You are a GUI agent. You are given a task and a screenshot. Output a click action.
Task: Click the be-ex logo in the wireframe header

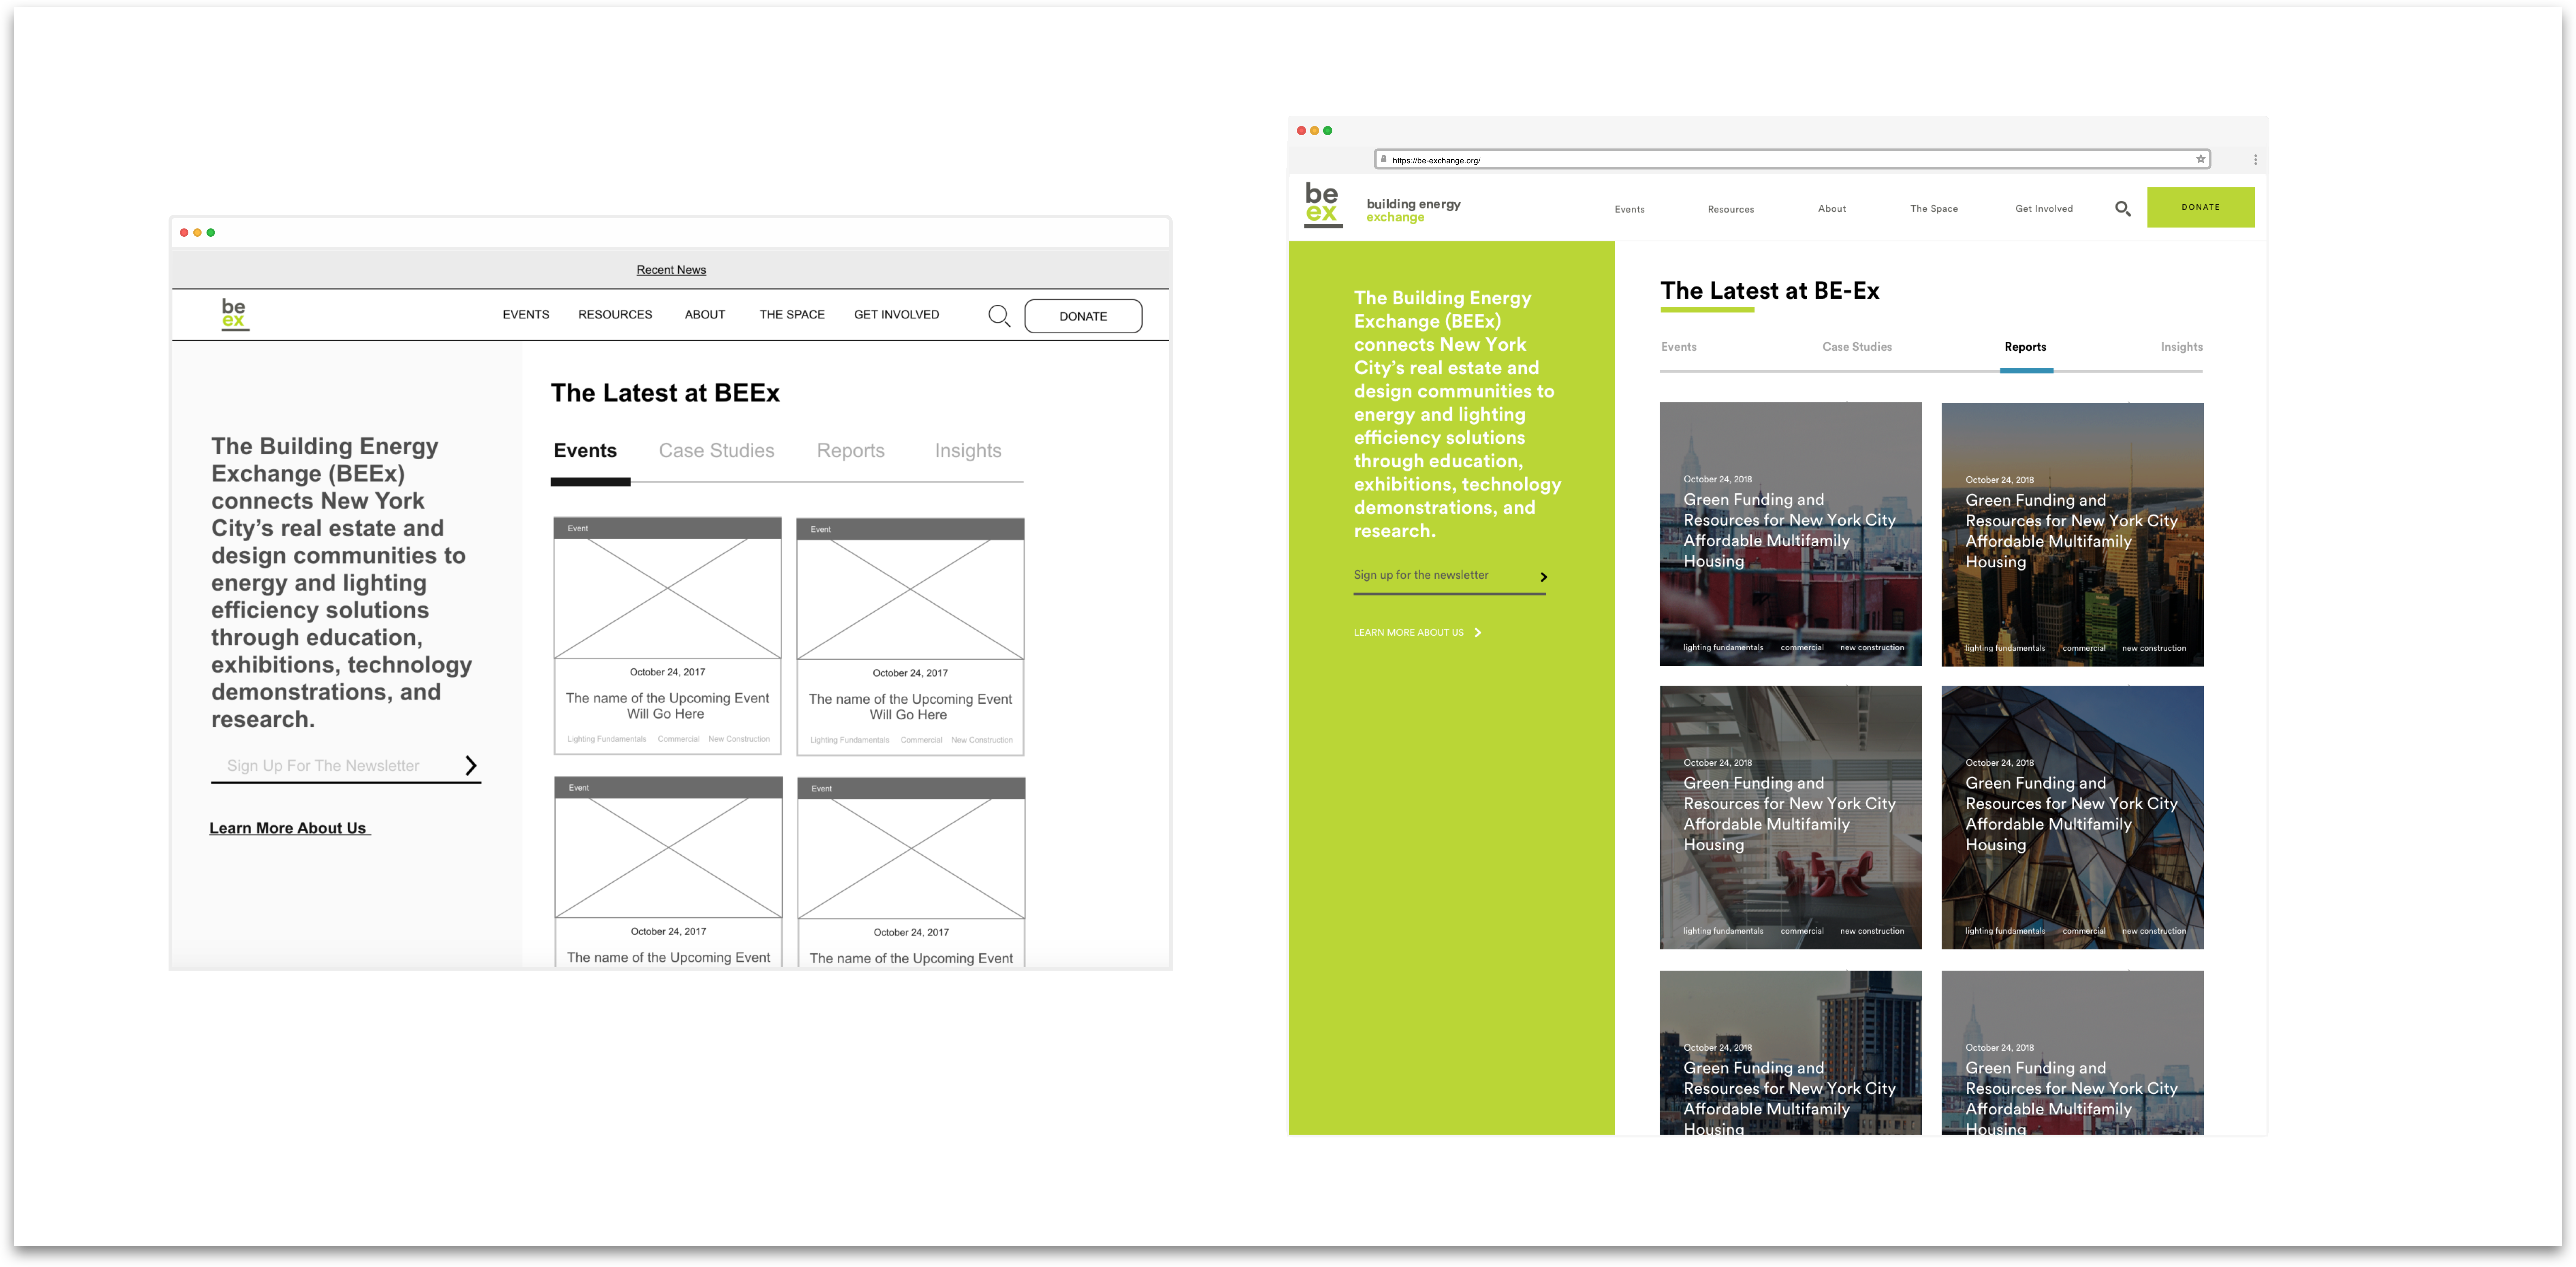[x=234, y=314]
